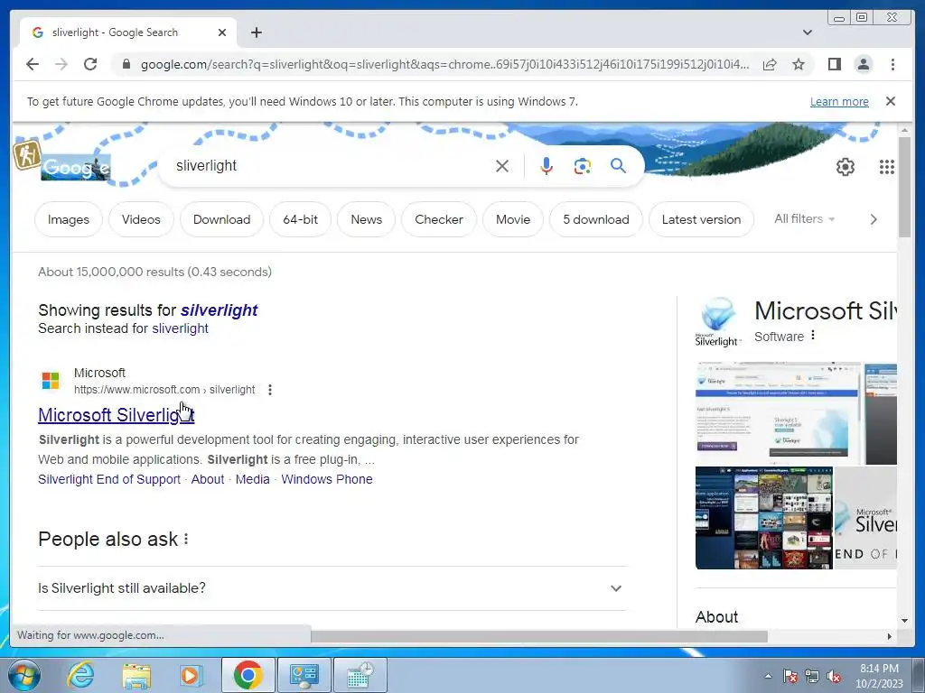Open a new tab
Image resolution: width=925 pixels, height=693 pixels.
tap(256, 32)
